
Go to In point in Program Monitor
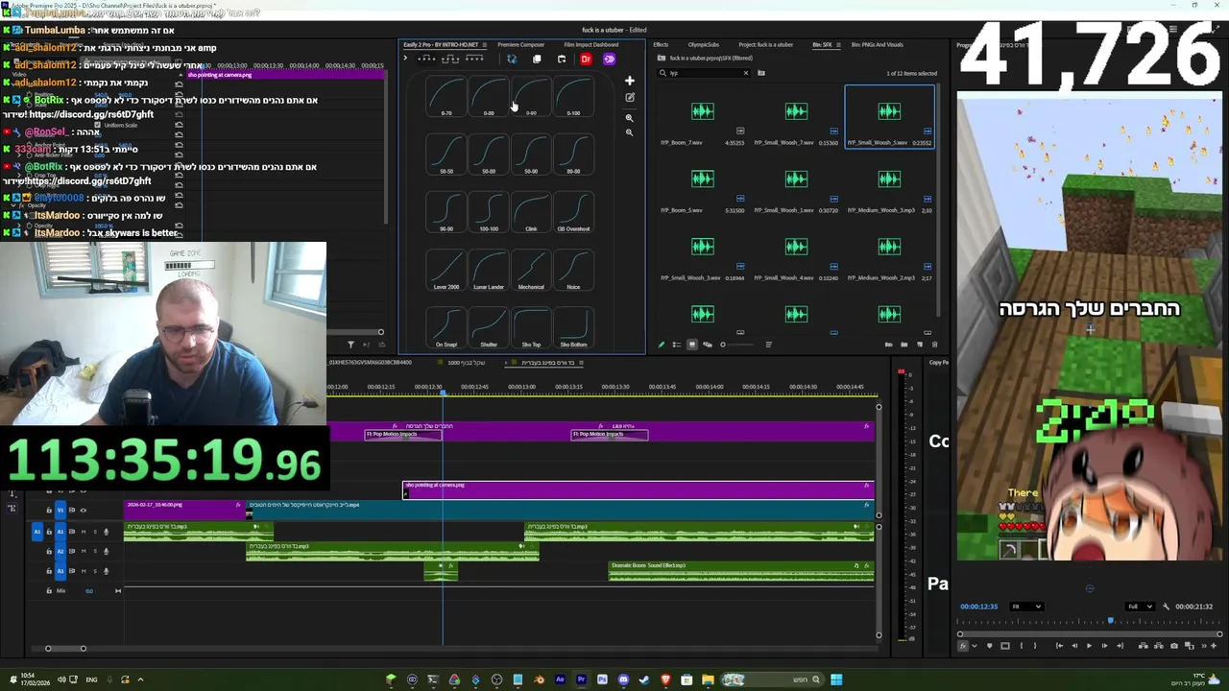point(1059,646)
